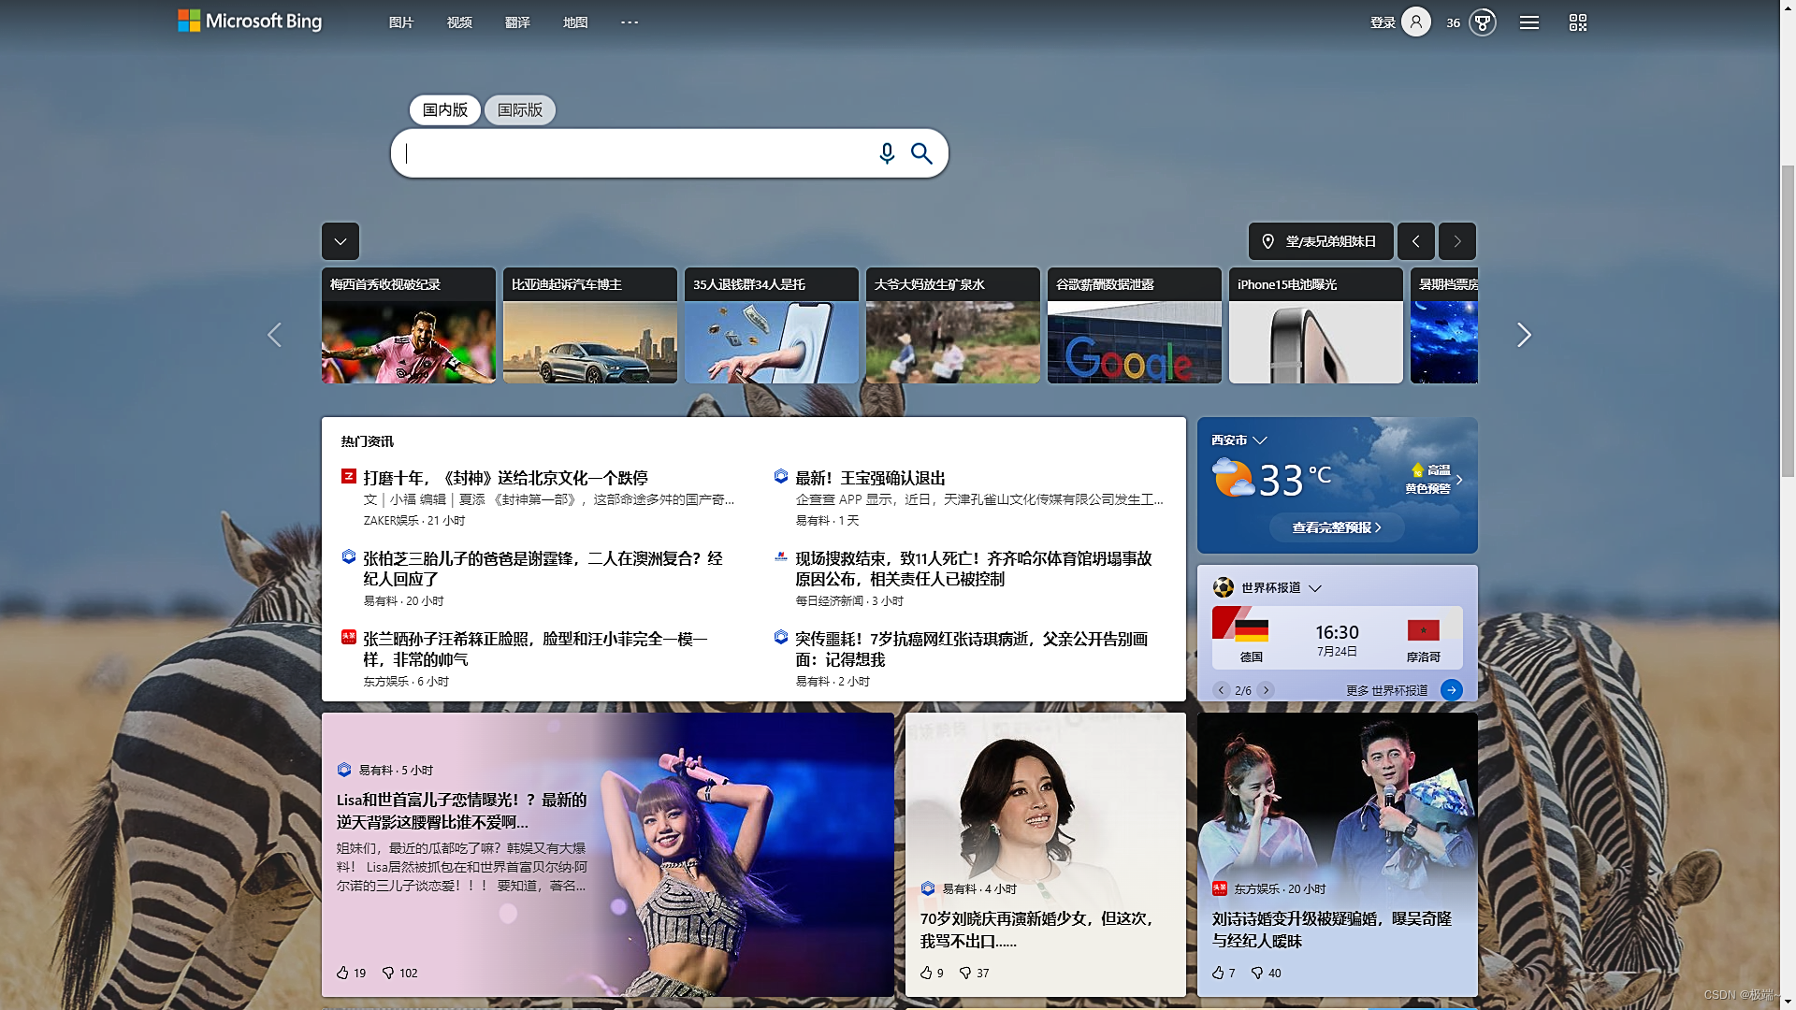
Task: Click the microphone voice search icon
Action: pyautogui.click(x=887, y=153)
